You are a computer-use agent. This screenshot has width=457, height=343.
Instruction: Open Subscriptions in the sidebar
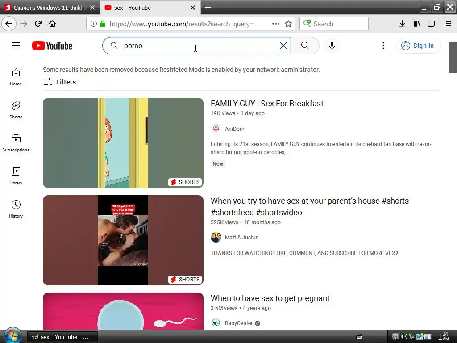pyautogui.click(x=16, y=143)
